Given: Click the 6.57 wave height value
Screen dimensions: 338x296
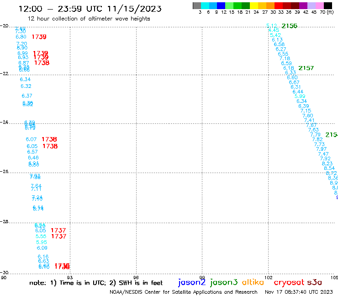Looking at the screenshot, I should (x=32, y=152).
